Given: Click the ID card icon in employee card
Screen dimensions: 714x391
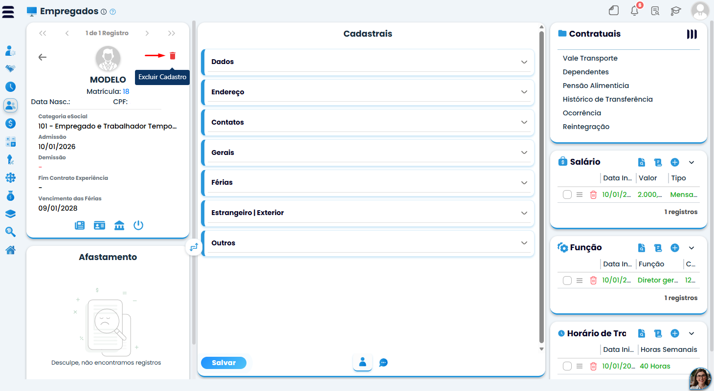Looking at the screenshot, I should (x=100, y=225).
